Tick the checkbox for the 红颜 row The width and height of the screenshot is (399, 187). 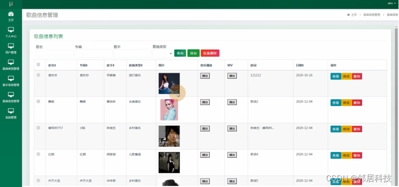coord(38,154)
